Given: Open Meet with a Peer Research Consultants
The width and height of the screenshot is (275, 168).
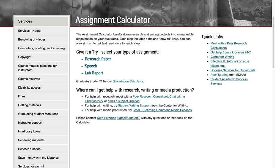Looking at the screenshot, I should (x=229, y=45).
